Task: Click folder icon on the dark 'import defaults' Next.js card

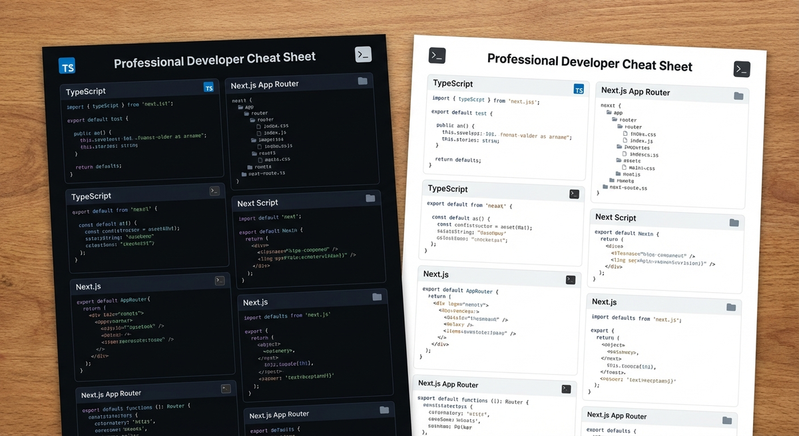Action: coord(377,297)
